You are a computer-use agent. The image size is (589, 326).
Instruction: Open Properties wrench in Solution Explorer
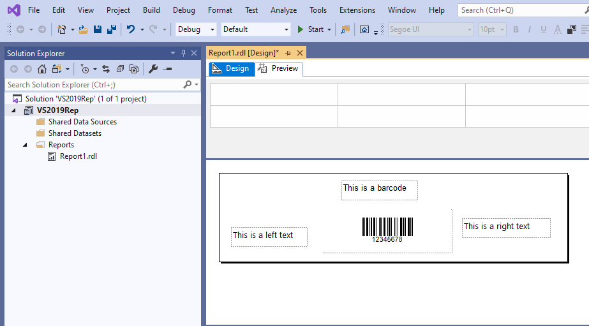[153, 69]
